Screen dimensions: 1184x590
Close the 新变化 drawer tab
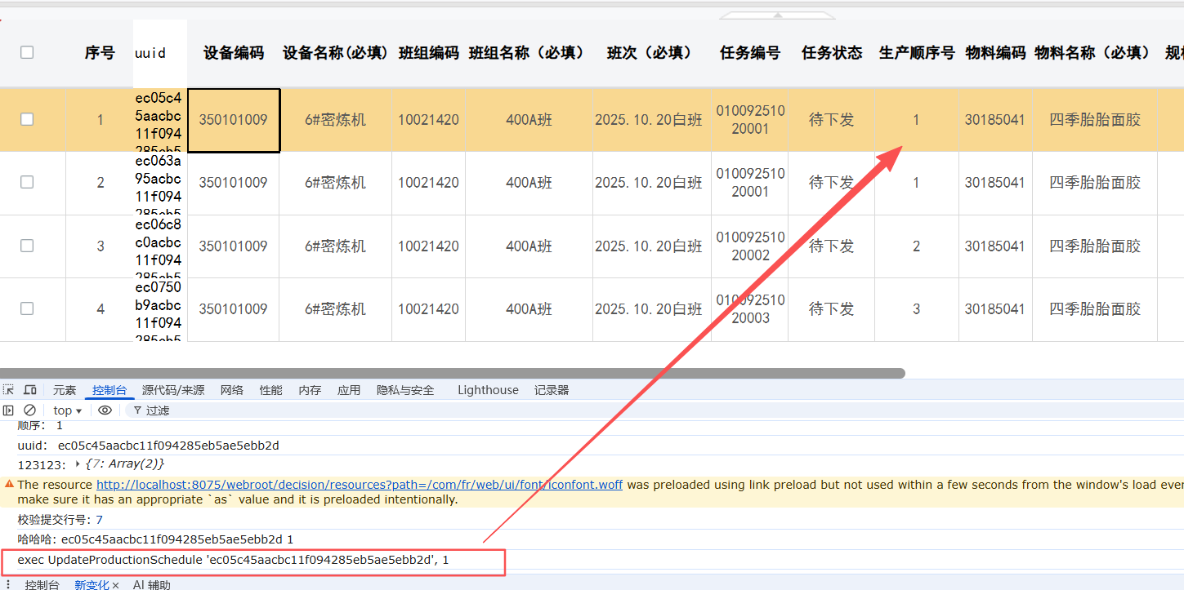click(115, 585)
